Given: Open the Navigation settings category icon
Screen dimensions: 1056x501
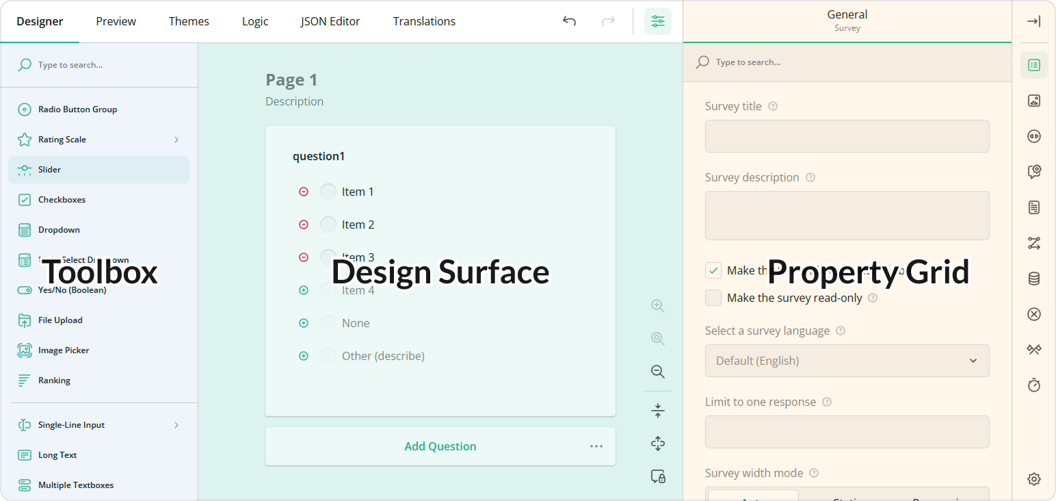Looking at the screenshot, I should 1033,136.
